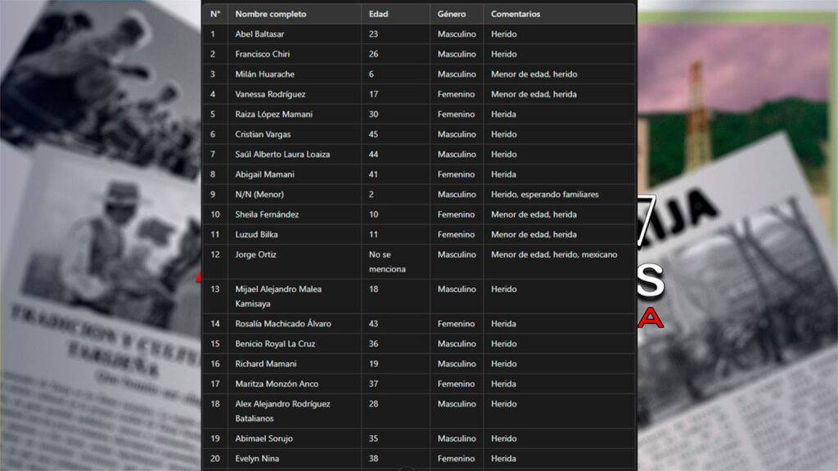
Task: Select the name 'Richard Mamani'
Action: click(x=266, y=364)
